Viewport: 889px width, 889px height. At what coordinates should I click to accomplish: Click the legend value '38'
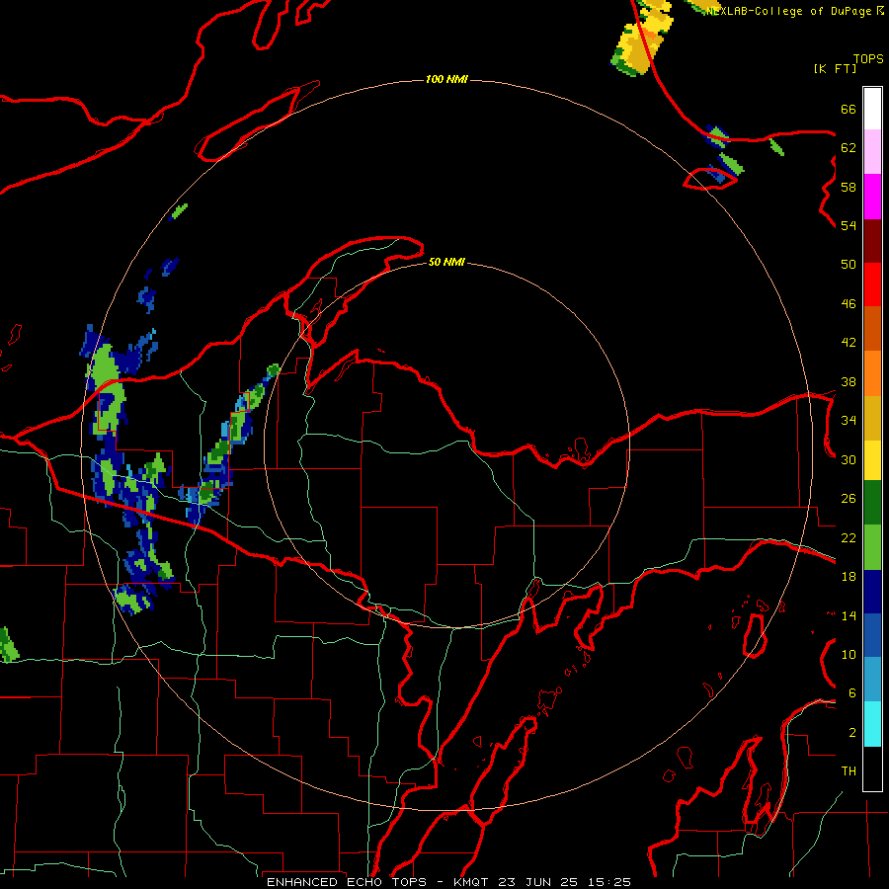click(849, 381)
